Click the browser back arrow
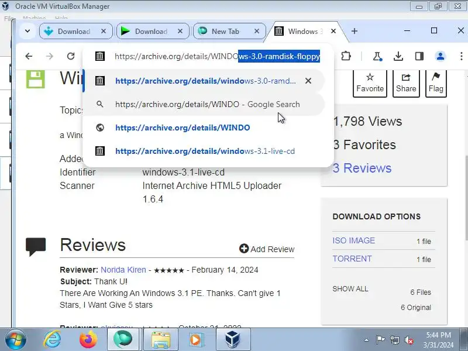The width and height of the screenshot is (468, 351). 29,56
